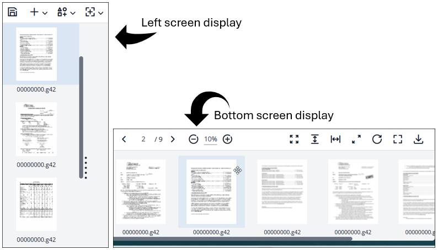Click the save icon in left panel
The image size is (438, 250).
tap(13, 12)
